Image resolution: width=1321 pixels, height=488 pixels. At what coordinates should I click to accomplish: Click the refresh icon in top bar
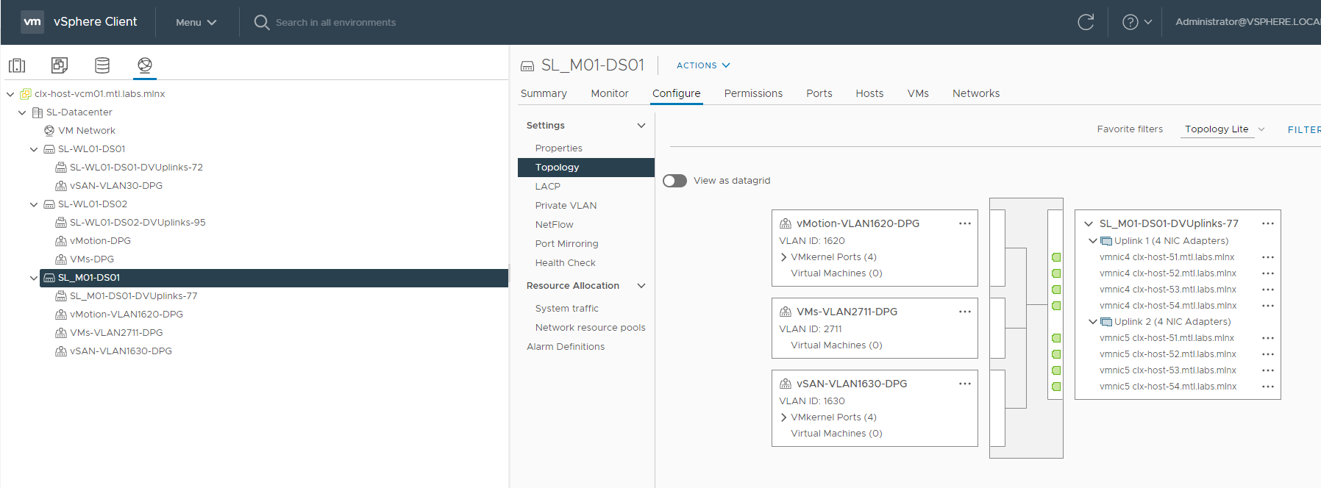click(1086, 22)
